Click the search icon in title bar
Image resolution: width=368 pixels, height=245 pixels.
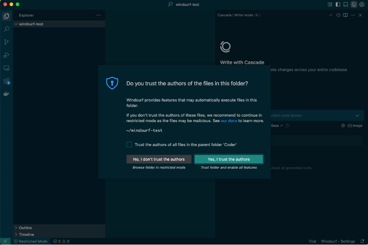tap(170, 4)
